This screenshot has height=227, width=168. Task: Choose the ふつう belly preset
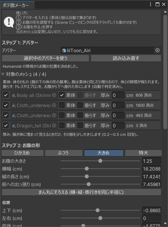64,153
